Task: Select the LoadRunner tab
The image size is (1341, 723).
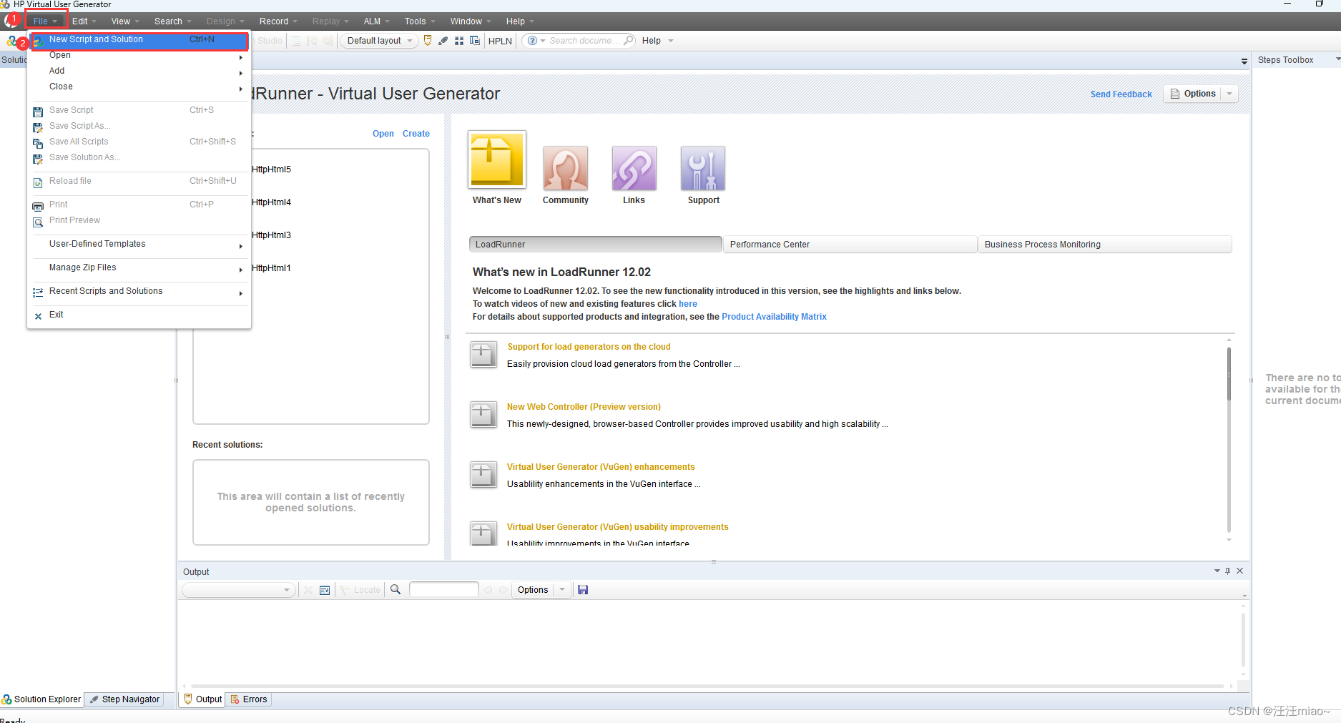Action: click(595, 245)
